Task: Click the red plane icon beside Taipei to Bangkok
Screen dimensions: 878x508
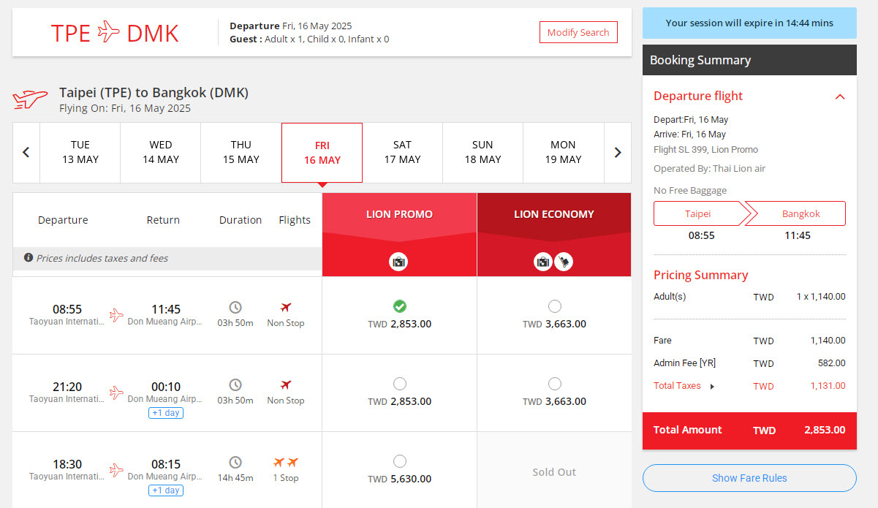Action: pos(31,99)
